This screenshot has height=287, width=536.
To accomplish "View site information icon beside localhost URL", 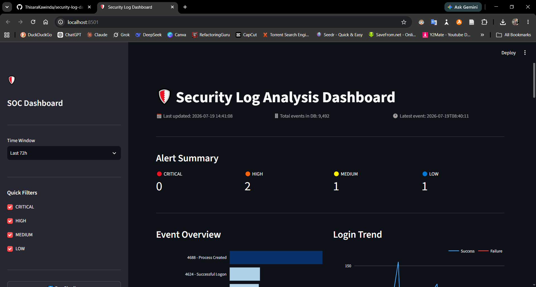I will point(61,22).
